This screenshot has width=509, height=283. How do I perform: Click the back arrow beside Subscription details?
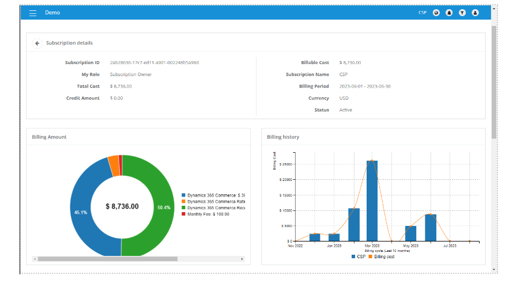tap(37, 43)
